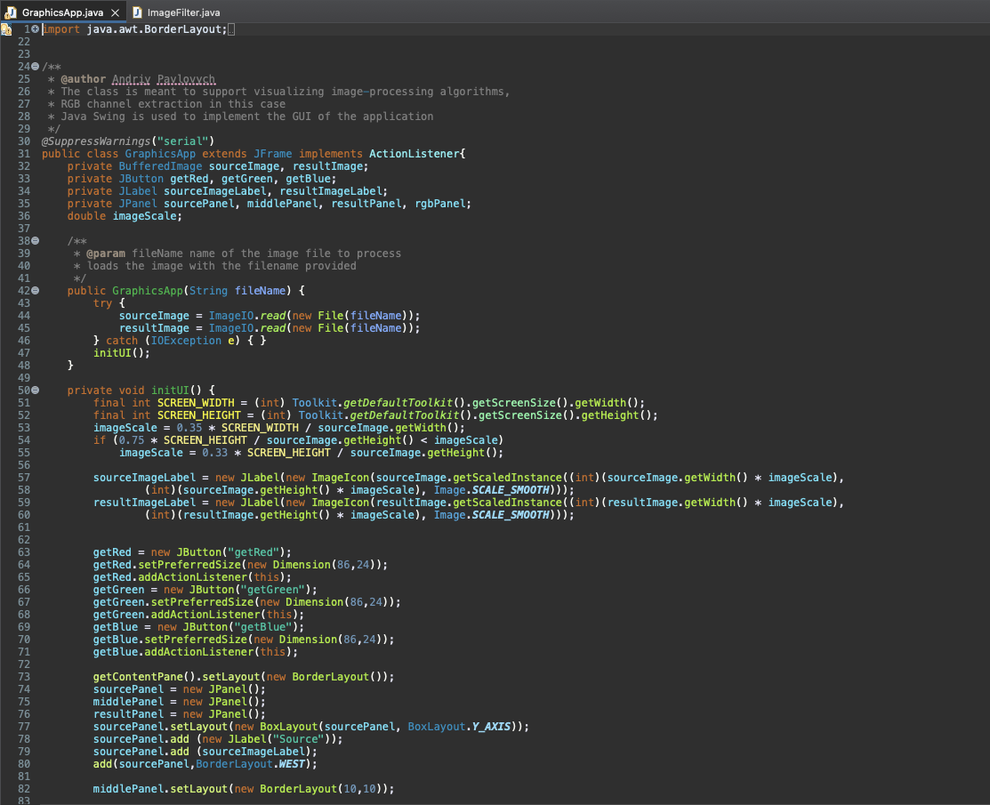The width and height of the screenshot is (990, 805).
Task: Click the Java file icon on ImageFilter.java tab
Action: pyautogui.click(x=137, y=12)
